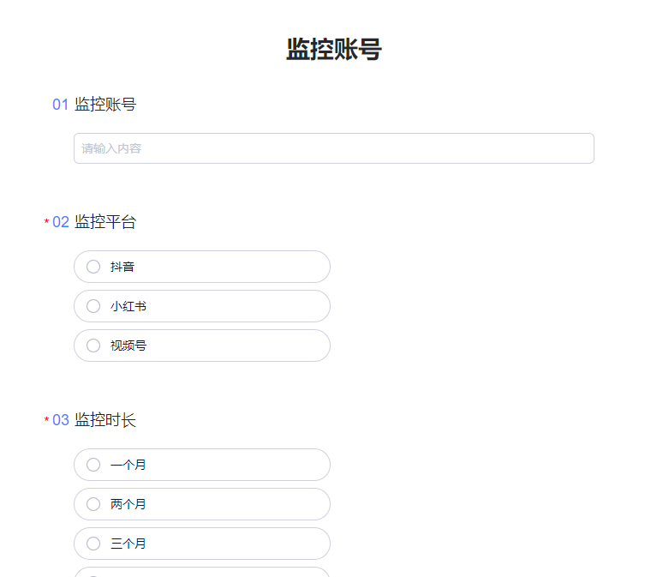Select the 抖音 radio circle
This screenshot has width=663, height=577.
pyautogui.click(x=93, y=267)
